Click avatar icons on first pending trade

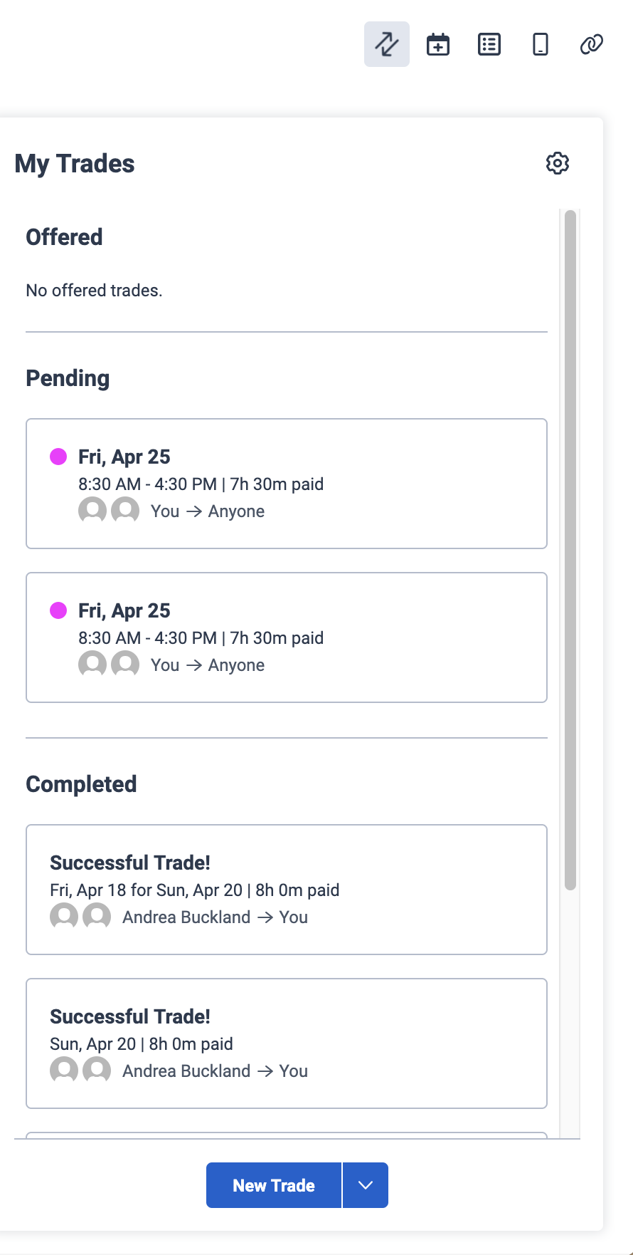(x=109, y=511)
